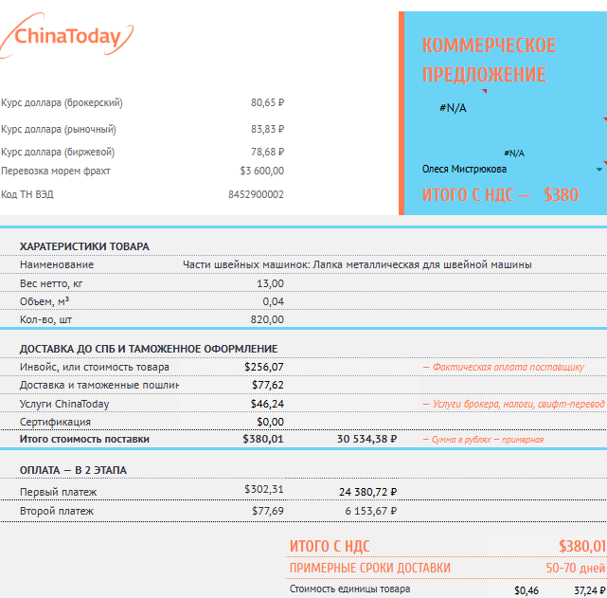
Task: Select the large #N/A cell in blue panel
Action: coord(453,108)
